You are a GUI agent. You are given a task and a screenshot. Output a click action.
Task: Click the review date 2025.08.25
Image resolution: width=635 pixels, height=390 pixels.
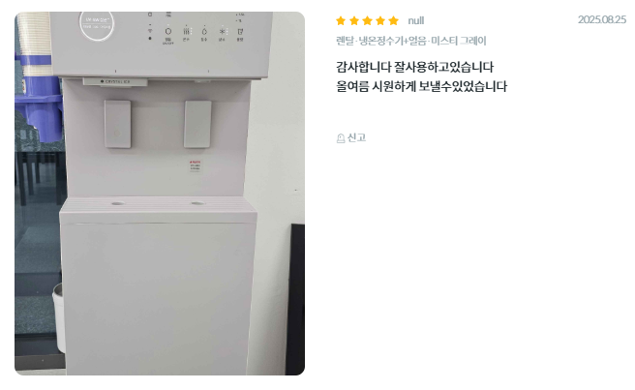tap(602, 20)
